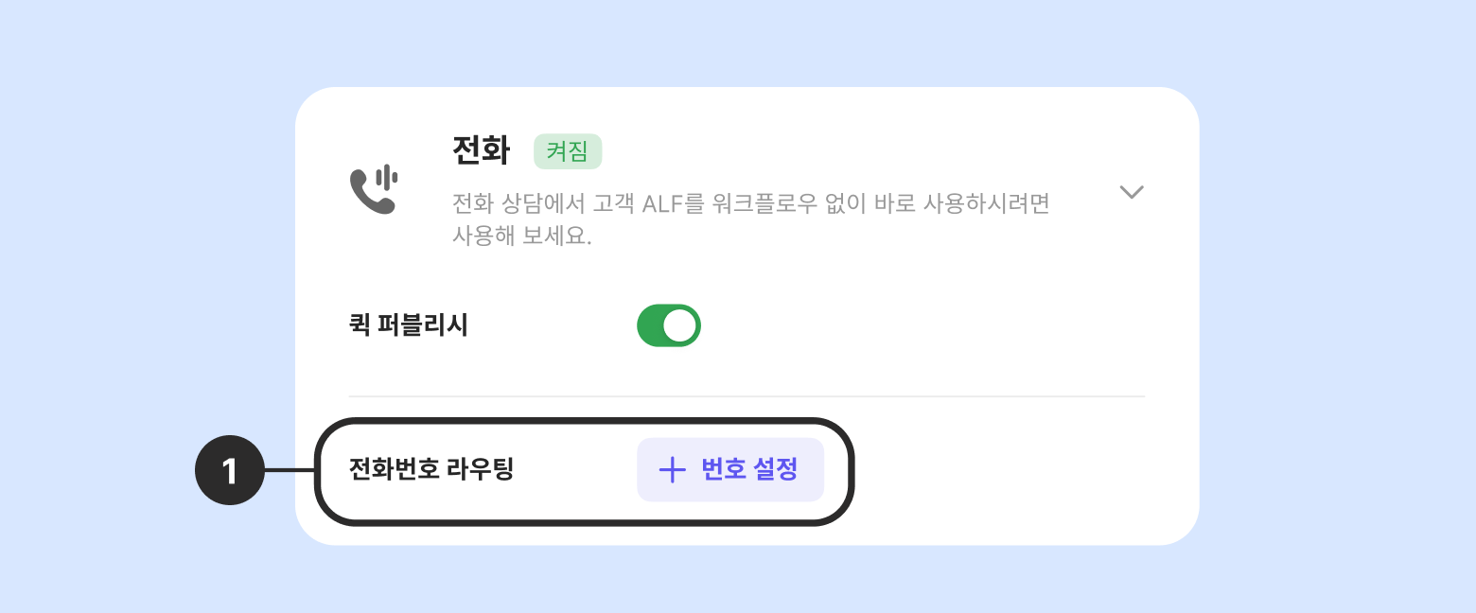Click the 사용해 보세요 description line
1476x613 pixels.
click(x=521, y=236)
